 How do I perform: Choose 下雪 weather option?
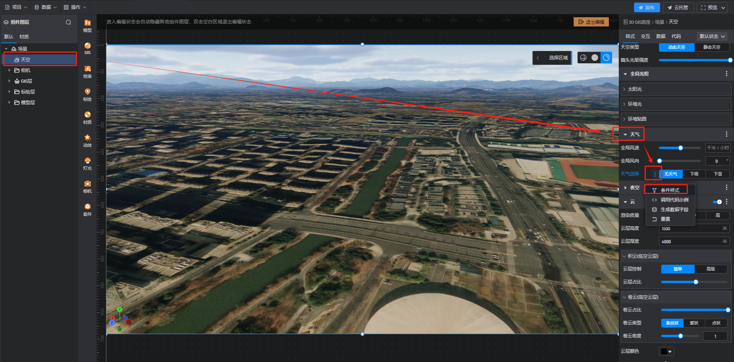click(718, 174)
